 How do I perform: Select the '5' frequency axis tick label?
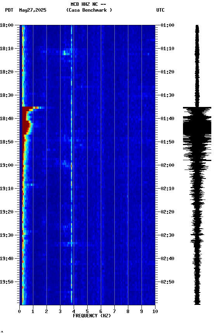[x=87, y=311]
